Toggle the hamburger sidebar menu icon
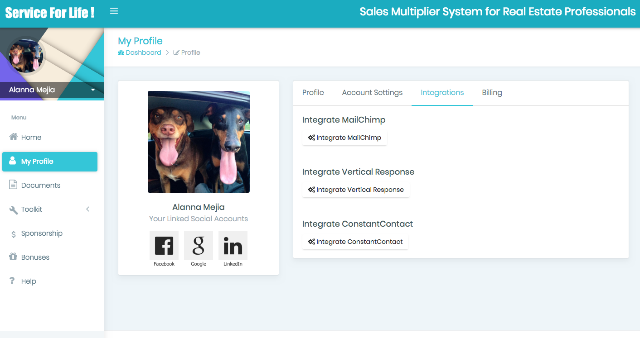Screen dimensions: 640x338 [x=114, y=11]
